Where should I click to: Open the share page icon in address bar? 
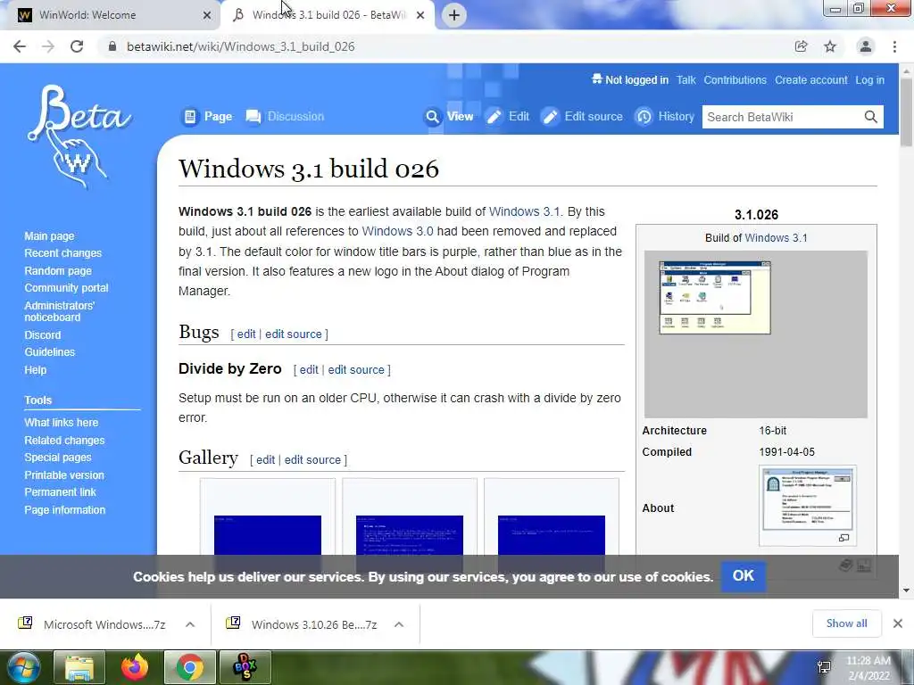pyautogui.click(x=802, y=46)
